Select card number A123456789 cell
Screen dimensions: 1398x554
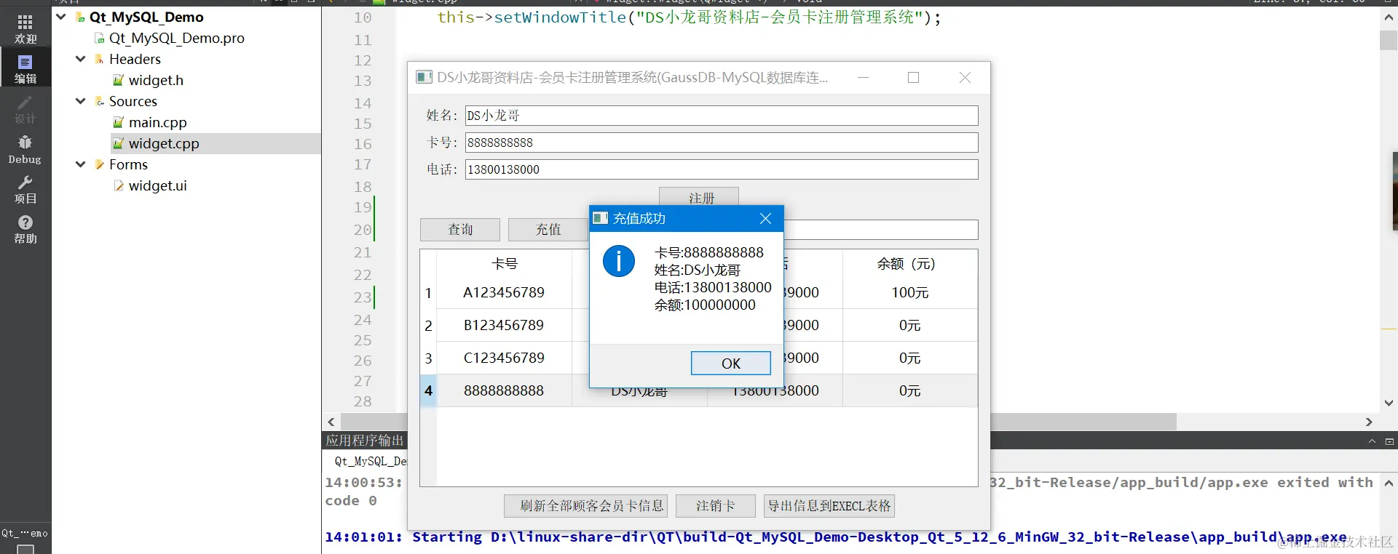[x=504, y=292]
